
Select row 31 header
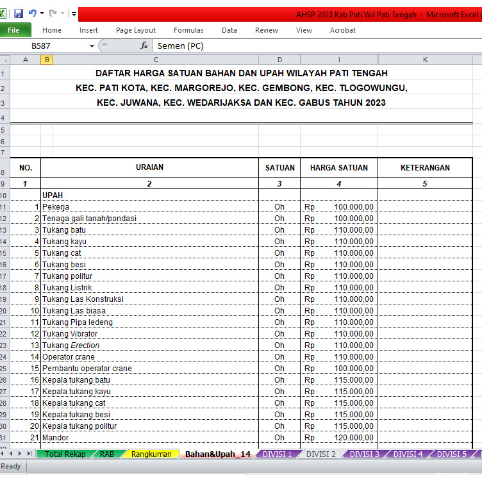[5, 438]
